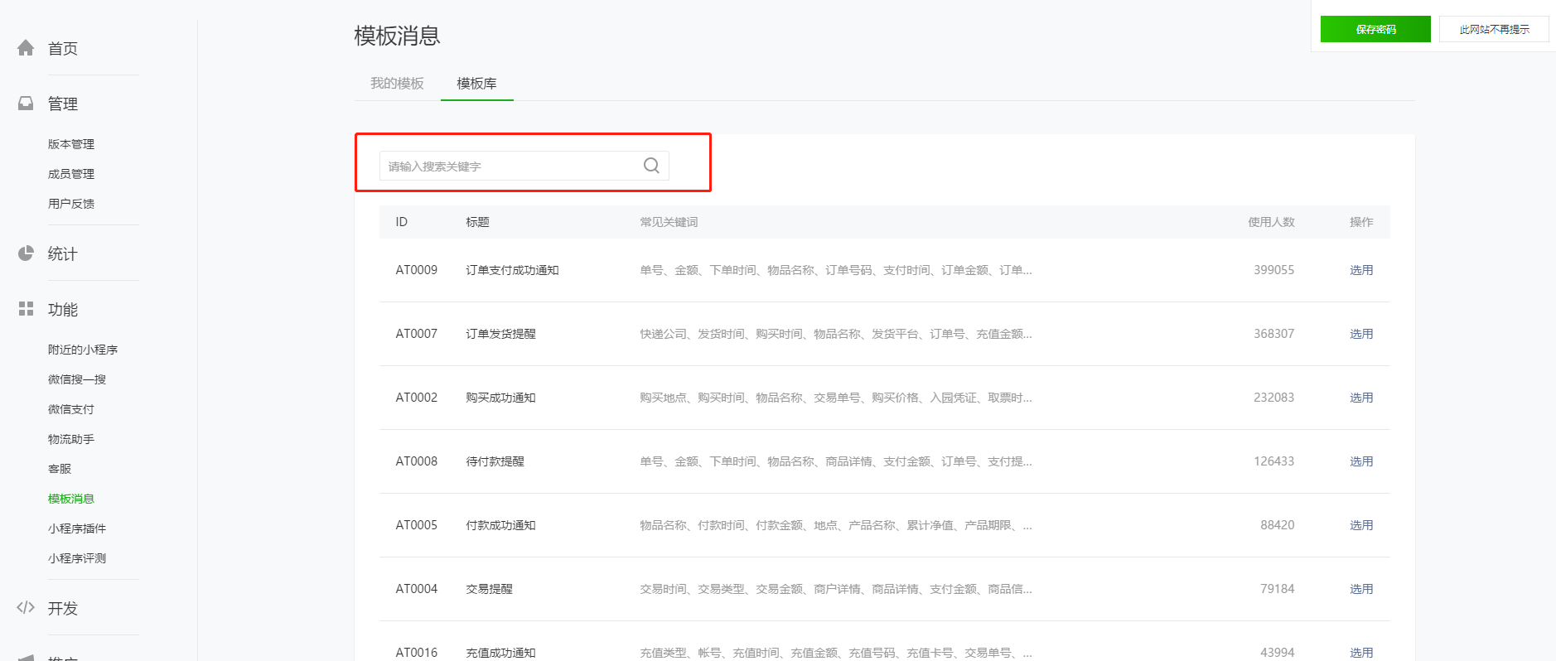This screenshot has height=661, width=1556.
Task: Go to 成员管理
Action: coord(71,174)
